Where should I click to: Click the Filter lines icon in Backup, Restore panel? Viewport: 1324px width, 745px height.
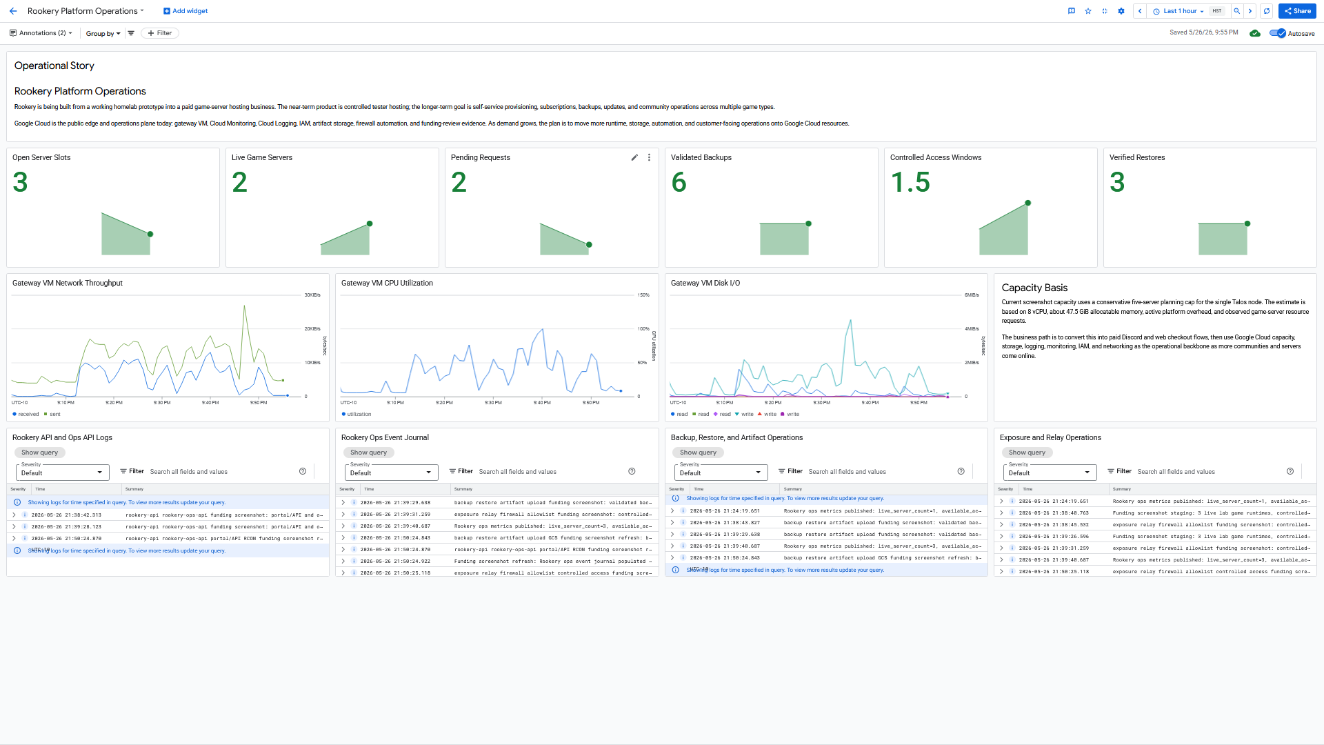(x=782, y=471)
